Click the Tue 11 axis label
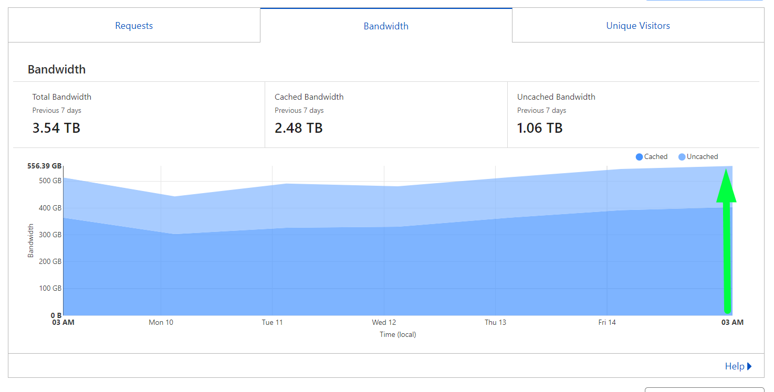 coord(272,322)
